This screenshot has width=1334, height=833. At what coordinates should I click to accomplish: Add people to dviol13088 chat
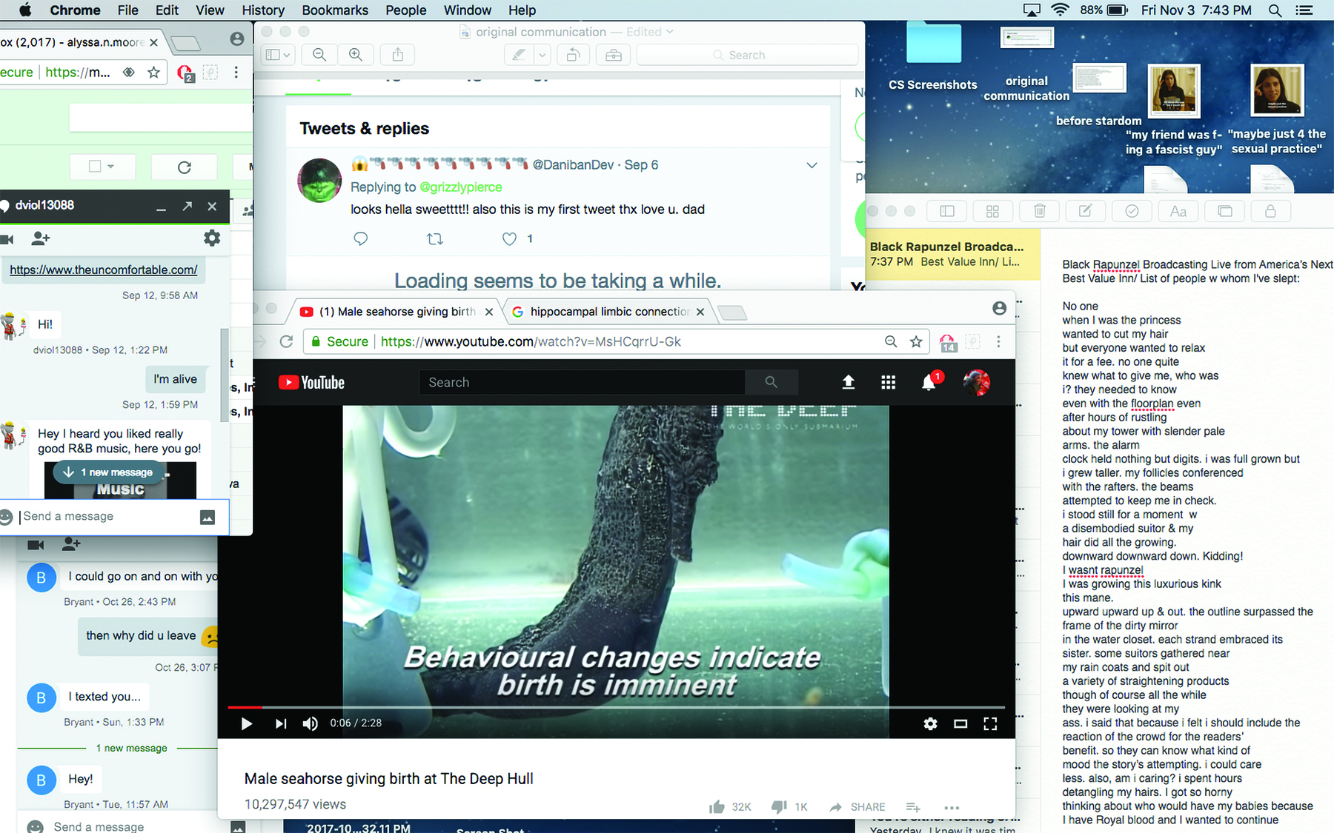pyautogui.click(x=41, y=238)
